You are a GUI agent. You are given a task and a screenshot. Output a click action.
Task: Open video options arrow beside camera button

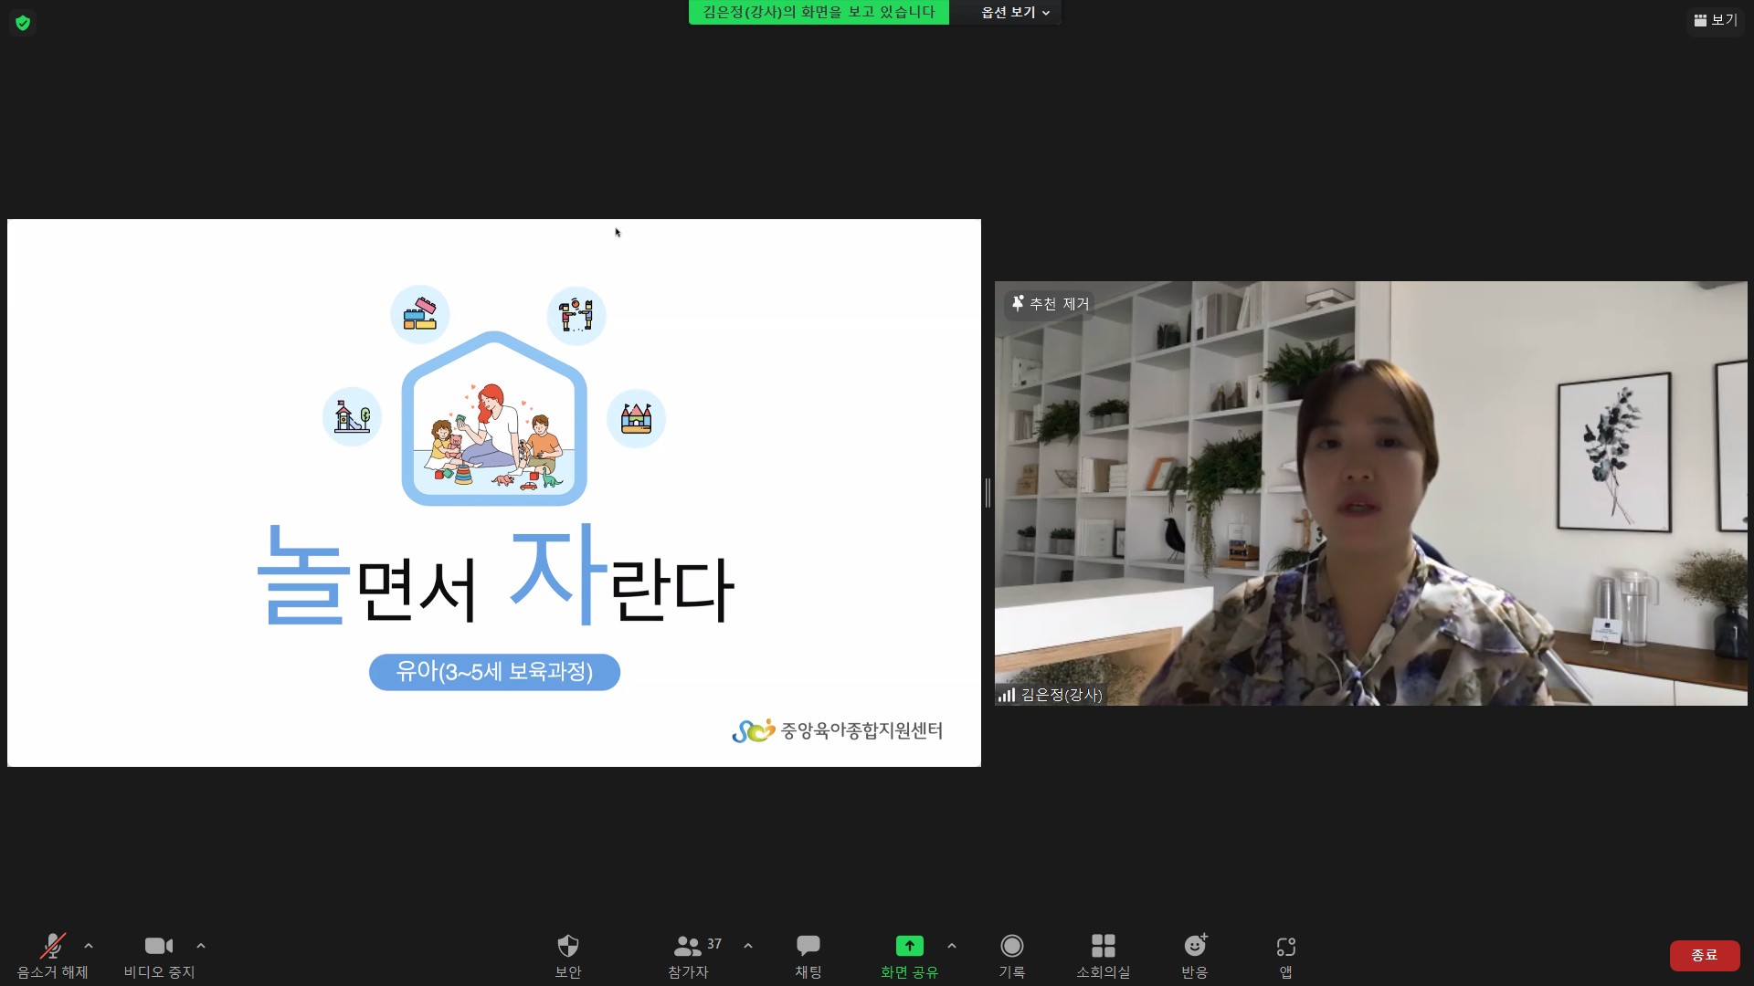click(x=201, y=946)
